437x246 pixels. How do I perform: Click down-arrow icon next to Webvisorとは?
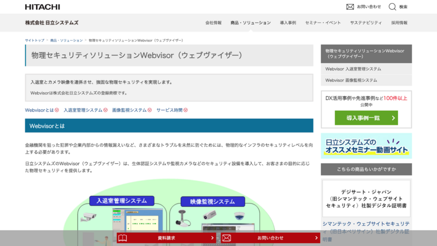click(x=57, y=110)
